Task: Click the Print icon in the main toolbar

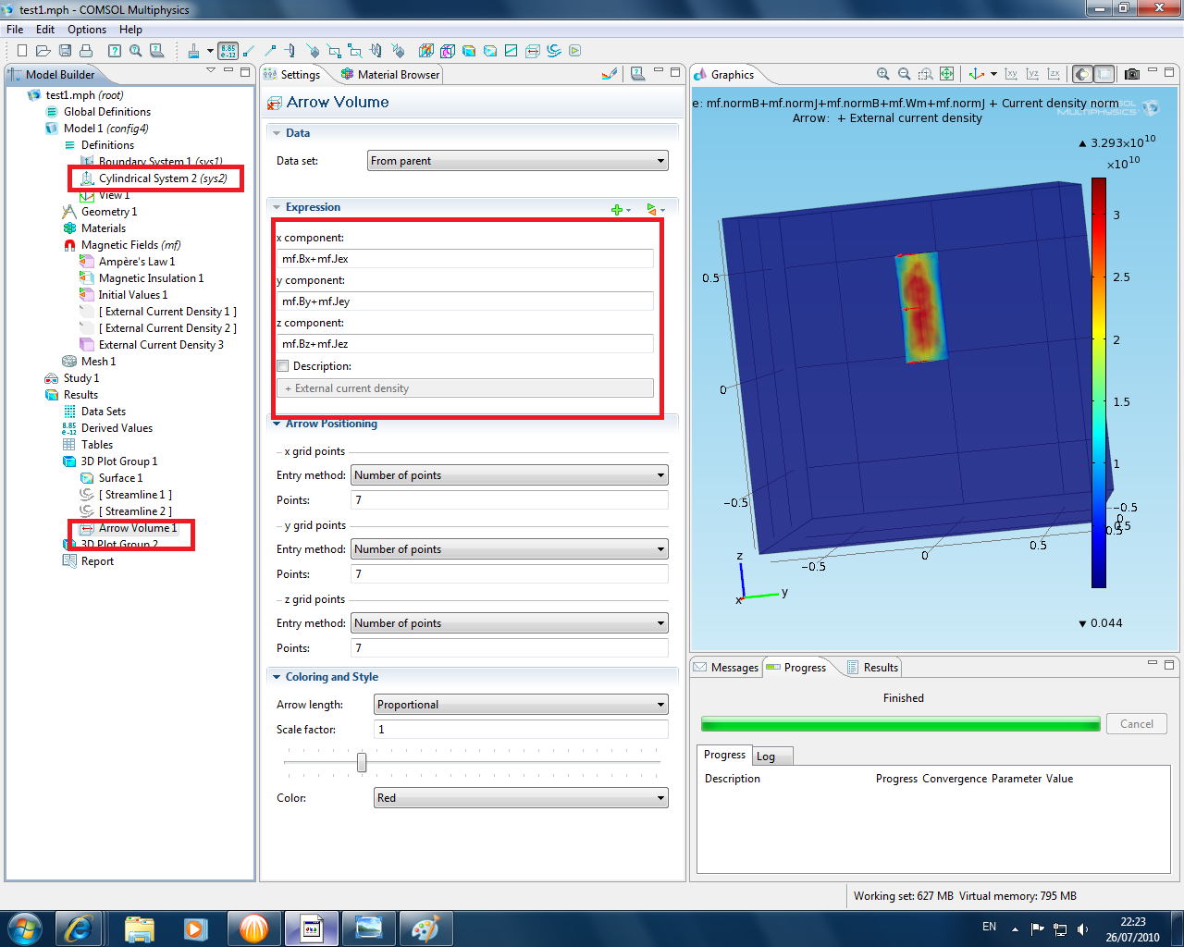Action: pos(86,51)
